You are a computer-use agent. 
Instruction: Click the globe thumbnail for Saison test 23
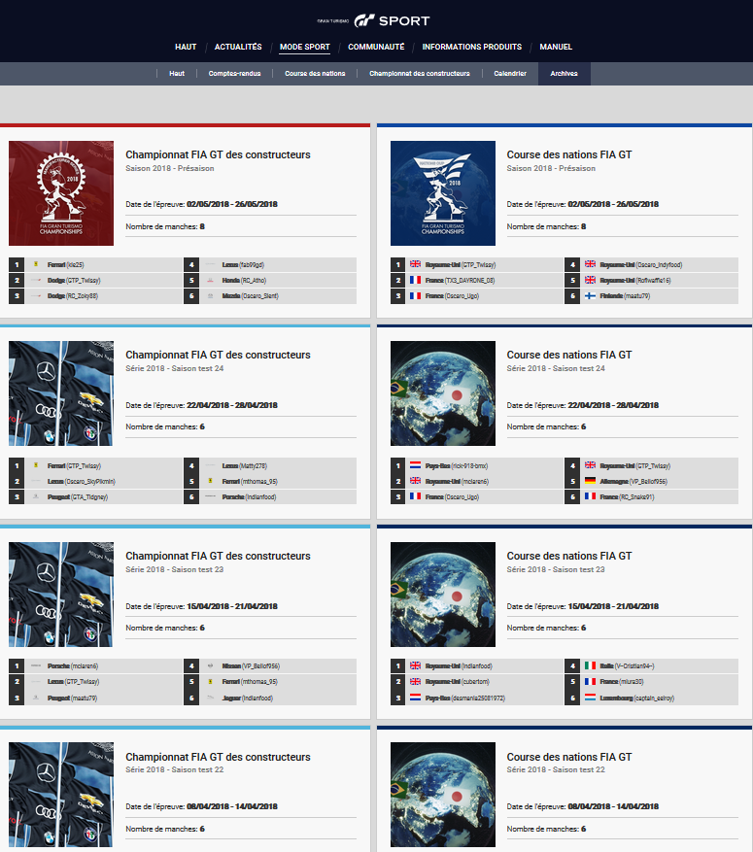click(x=443, y=595)
